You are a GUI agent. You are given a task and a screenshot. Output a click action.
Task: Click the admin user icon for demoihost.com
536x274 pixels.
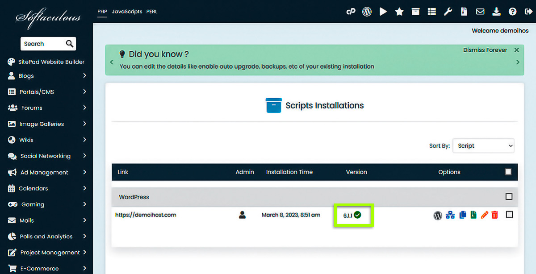click(x=242, y=215)
